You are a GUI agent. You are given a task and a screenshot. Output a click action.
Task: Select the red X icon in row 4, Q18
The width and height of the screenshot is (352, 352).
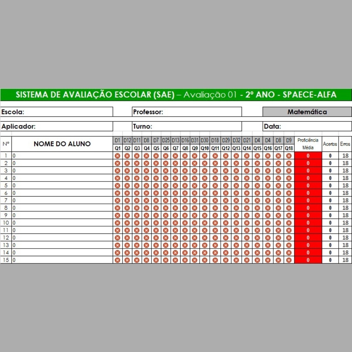point(289,178)
